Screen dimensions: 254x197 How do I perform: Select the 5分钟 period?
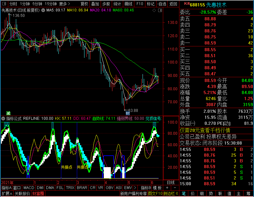click(x=37, y=4)
